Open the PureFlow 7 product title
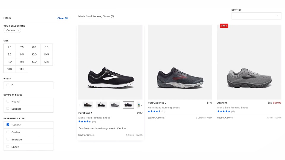Viewport: 285px width, 160px height. coord(85,113)
